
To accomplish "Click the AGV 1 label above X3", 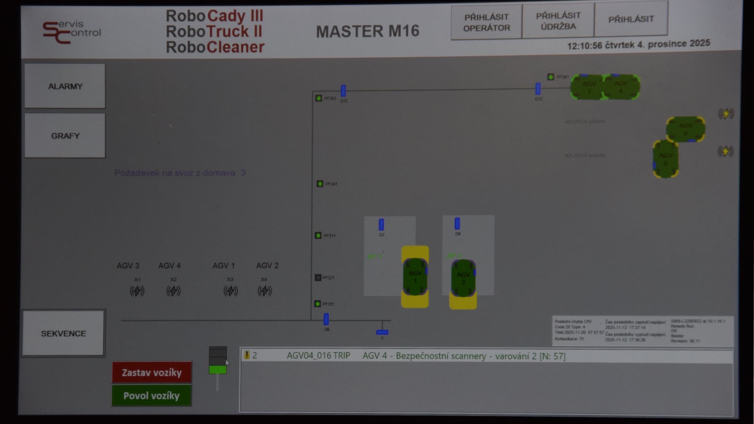I will coord(223,266).
